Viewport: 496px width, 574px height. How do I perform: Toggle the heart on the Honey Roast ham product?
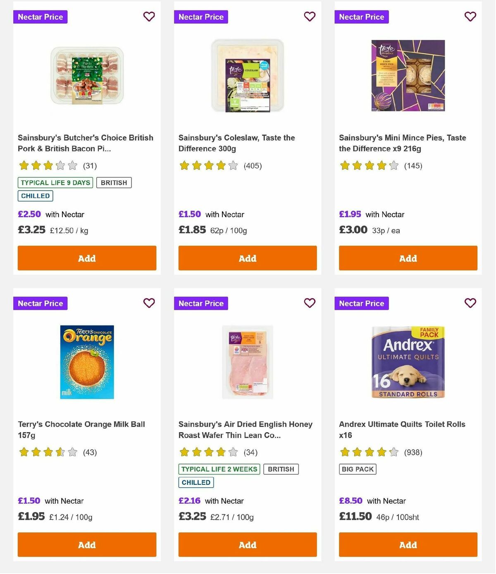tap(310, 303)
